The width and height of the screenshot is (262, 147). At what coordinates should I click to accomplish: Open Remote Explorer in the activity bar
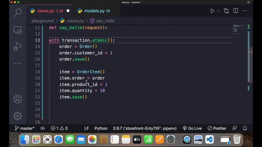tap(18, 30)
